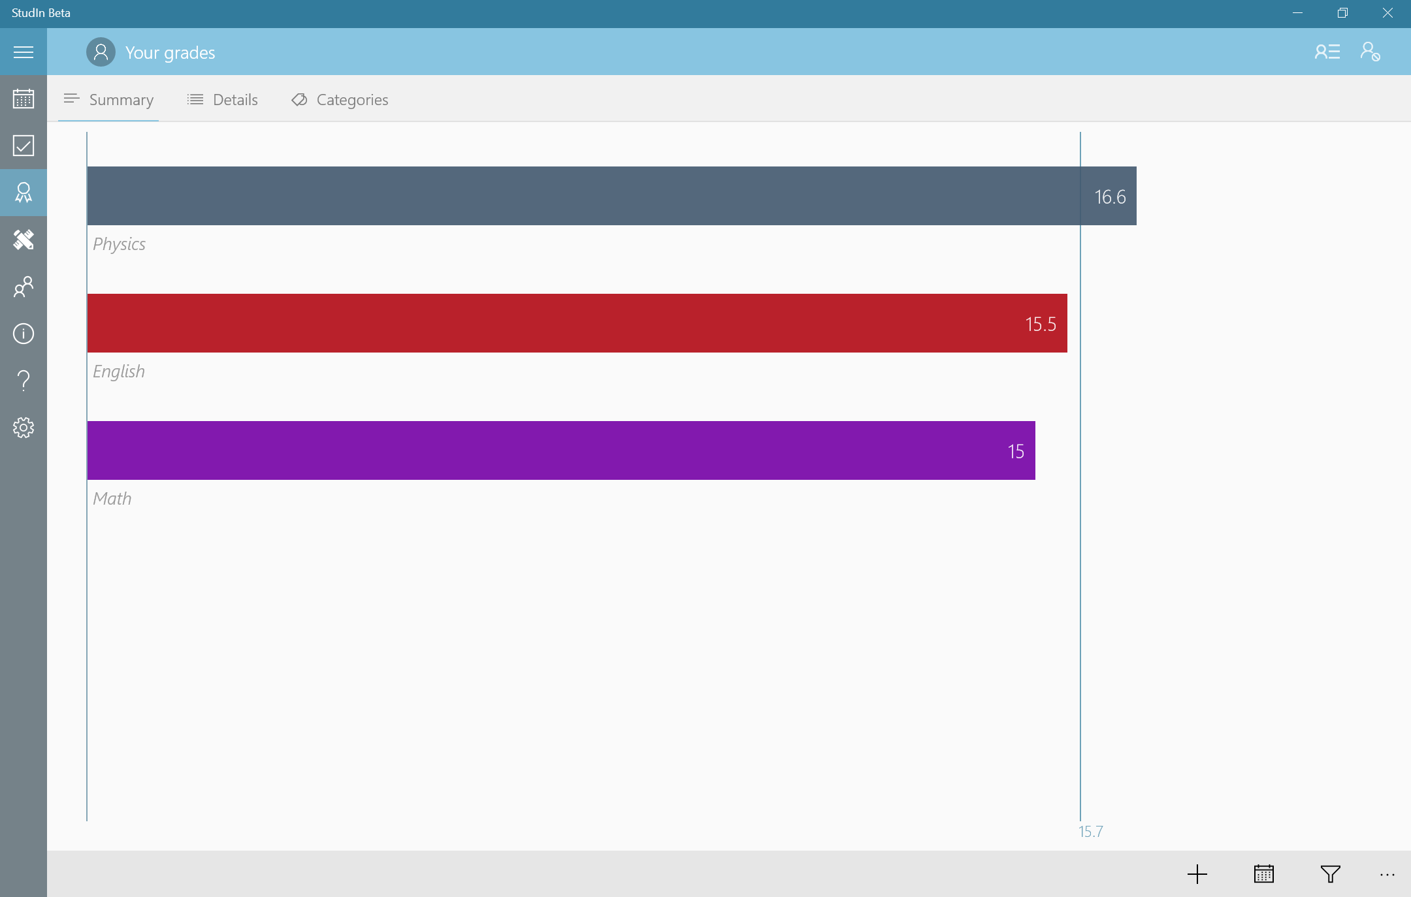Open the info page in the sidebar
This screenshot has width=1411, height=897.
click(24, 334)
